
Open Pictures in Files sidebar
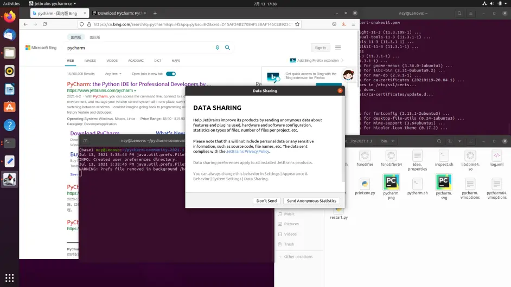coord(291,224)
